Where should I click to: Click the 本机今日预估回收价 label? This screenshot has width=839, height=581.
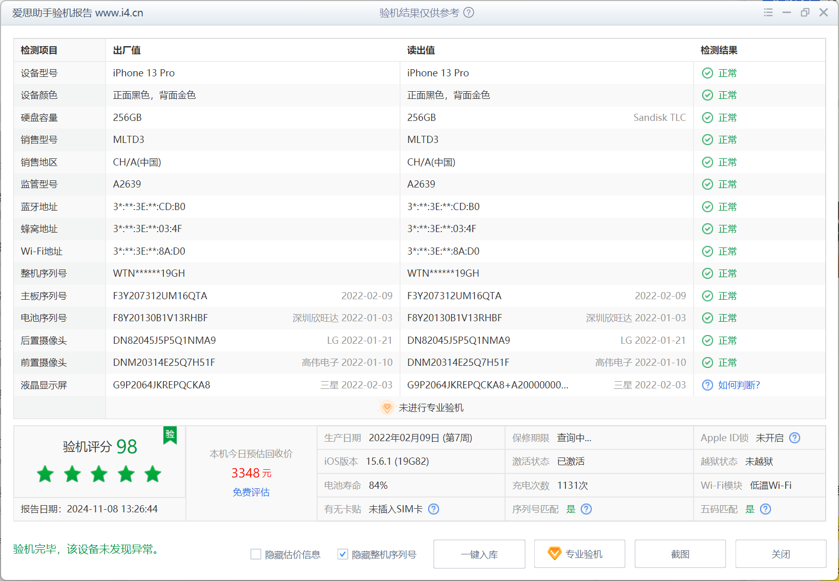pyautogui.click(x=251, y=454)
